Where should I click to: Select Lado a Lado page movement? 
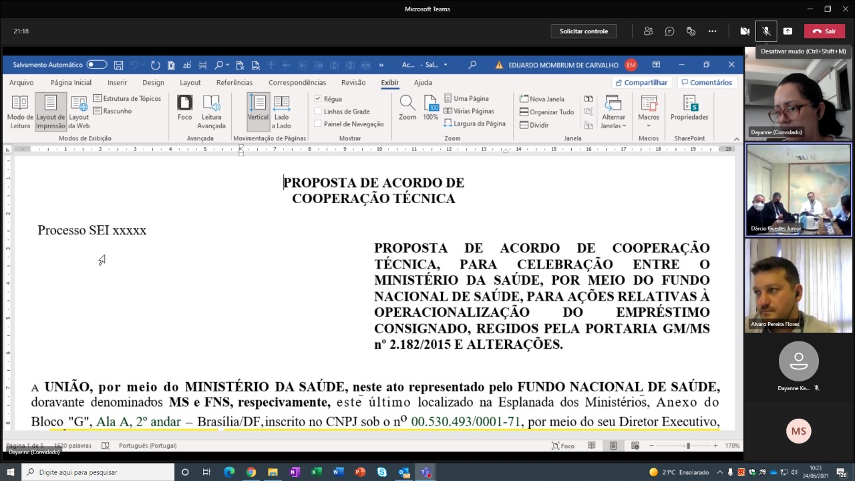(x=281, y=112)
